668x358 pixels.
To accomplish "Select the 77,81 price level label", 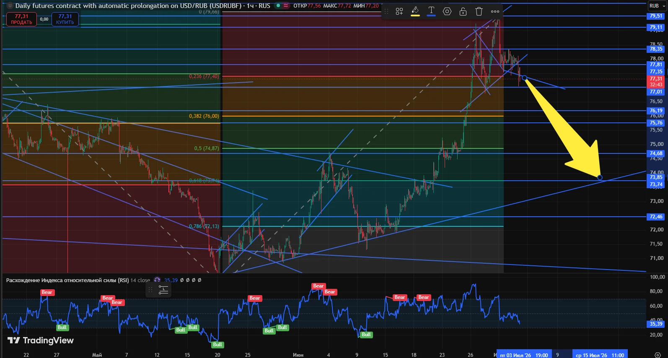I will [x=656, y=65].
